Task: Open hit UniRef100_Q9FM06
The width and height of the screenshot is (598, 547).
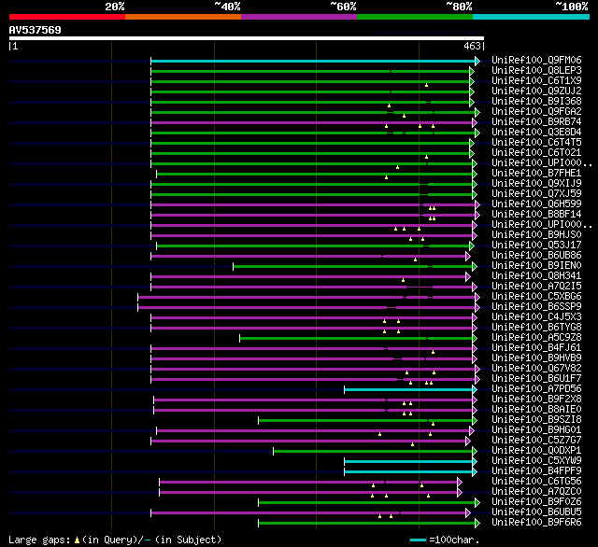Action: pos(536,60)
